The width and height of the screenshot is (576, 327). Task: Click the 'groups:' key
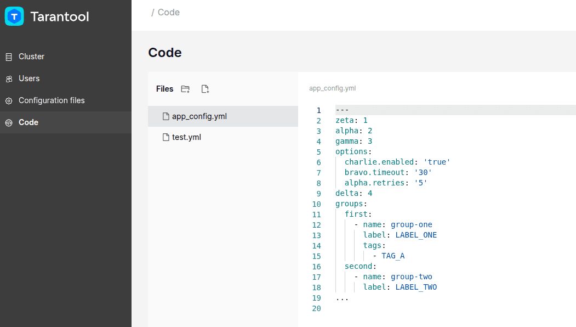[351, 204]
